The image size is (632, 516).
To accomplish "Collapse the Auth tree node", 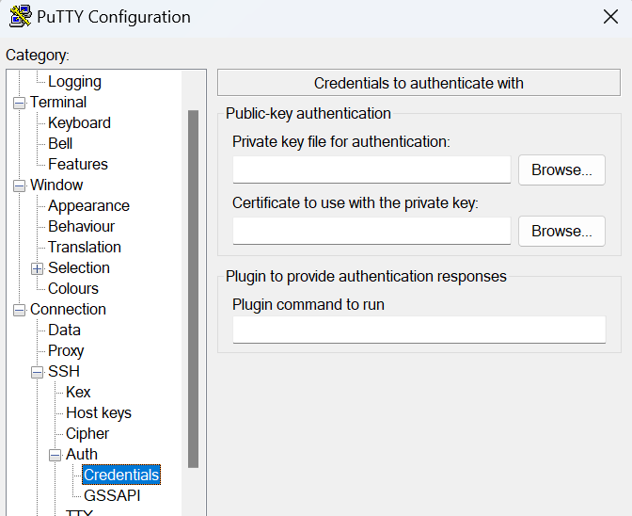I will click(x=55, y=455).
